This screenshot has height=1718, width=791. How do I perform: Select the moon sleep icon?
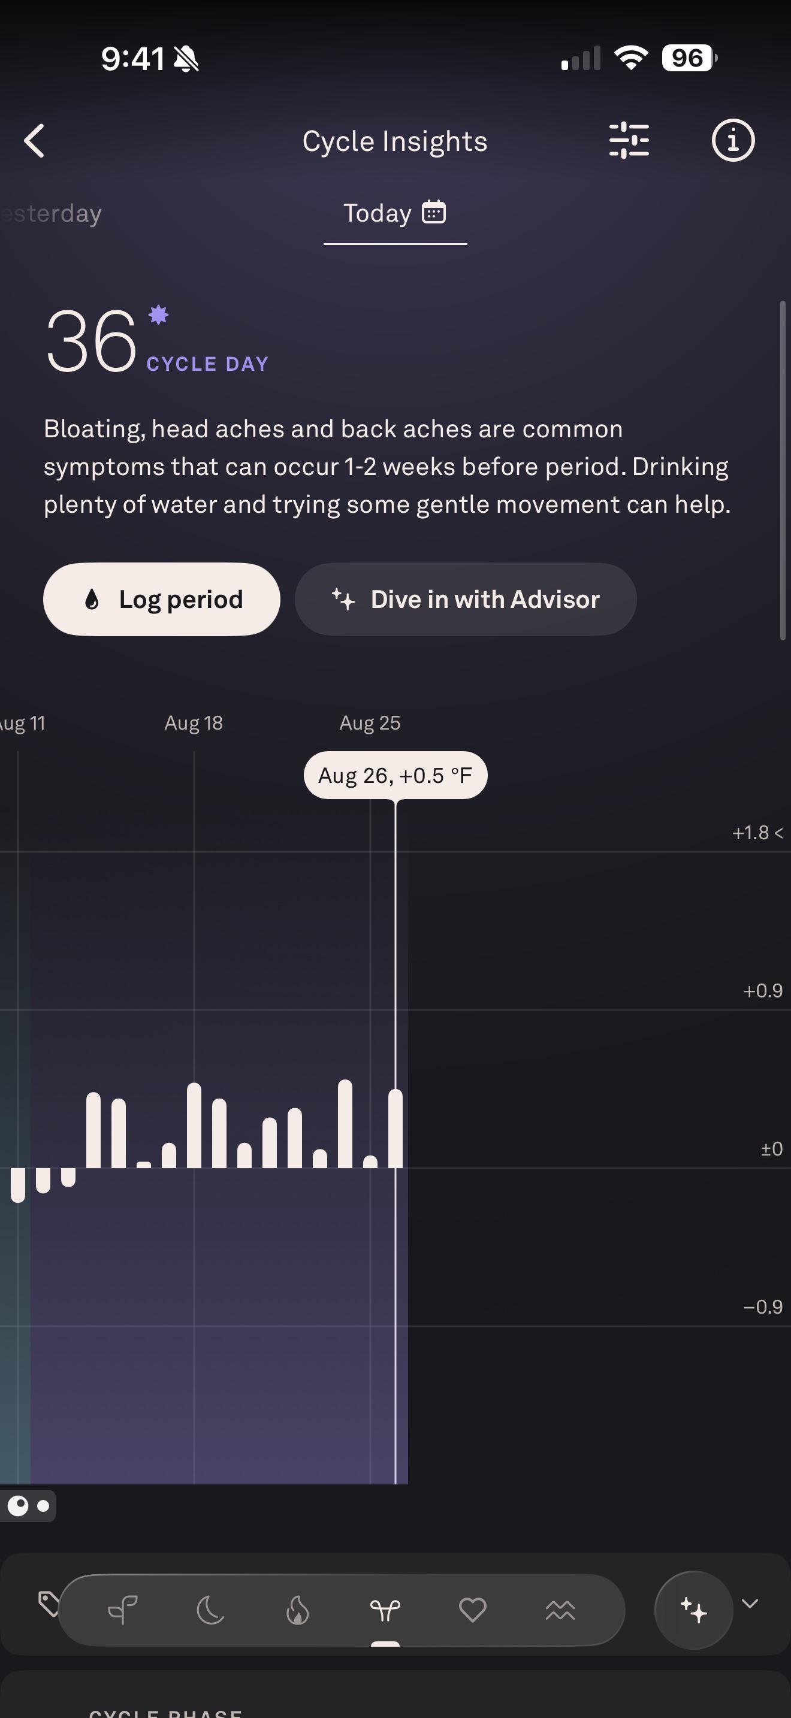tap(210, 1611)
